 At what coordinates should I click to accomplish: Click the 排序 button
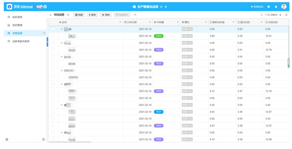[92, 15]
